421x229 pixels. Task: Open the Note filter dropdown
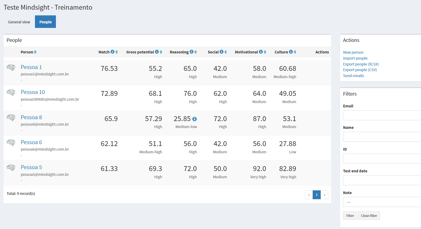pos(382,202)
